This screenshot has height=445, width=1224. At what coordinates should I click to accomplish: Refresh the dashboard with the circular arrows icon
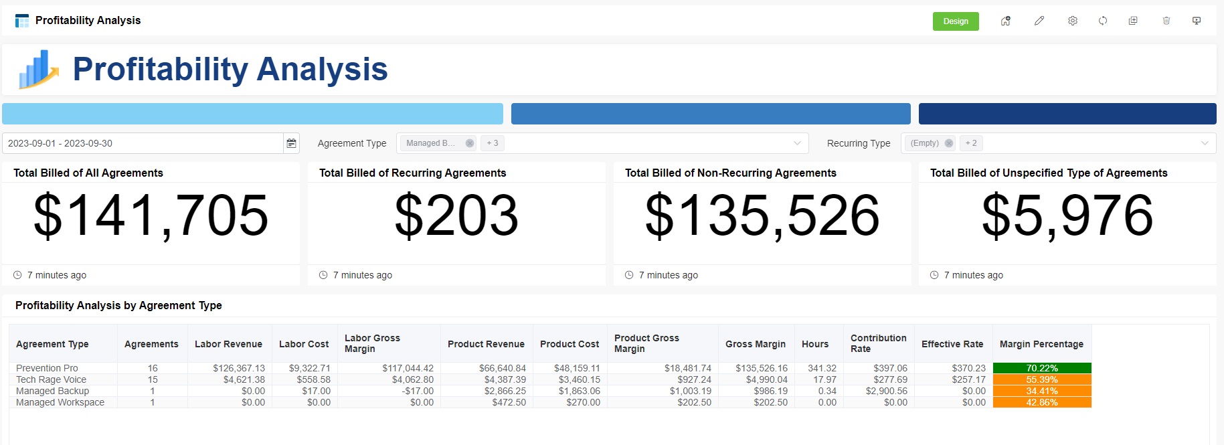point(1103,21)
